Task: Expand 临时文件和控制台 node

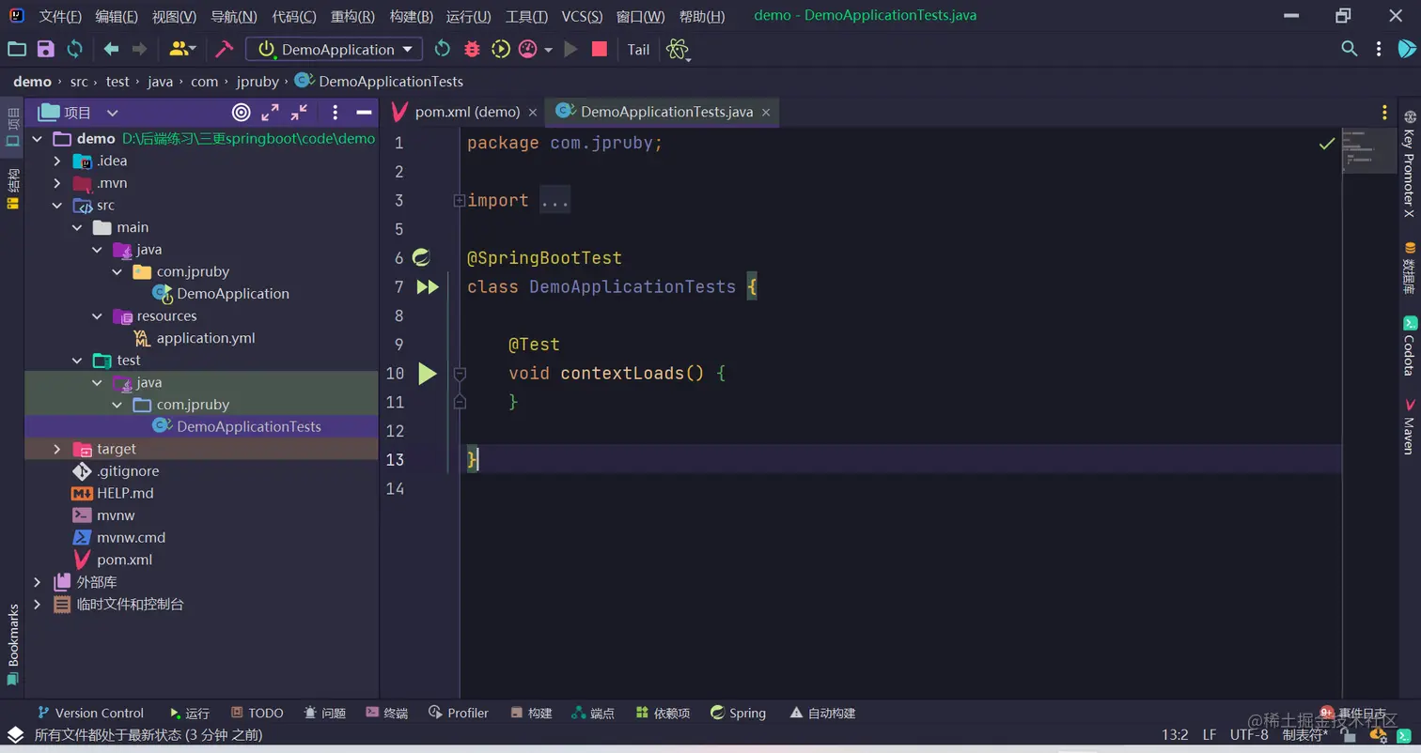Action: tap(38, 605)
